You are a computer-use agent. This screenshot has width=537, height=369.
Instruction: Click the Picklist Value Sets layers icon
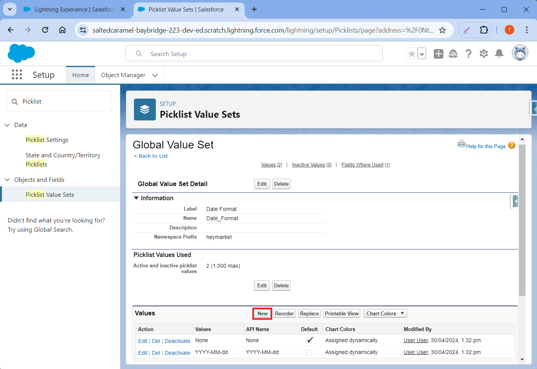point(145,109)
